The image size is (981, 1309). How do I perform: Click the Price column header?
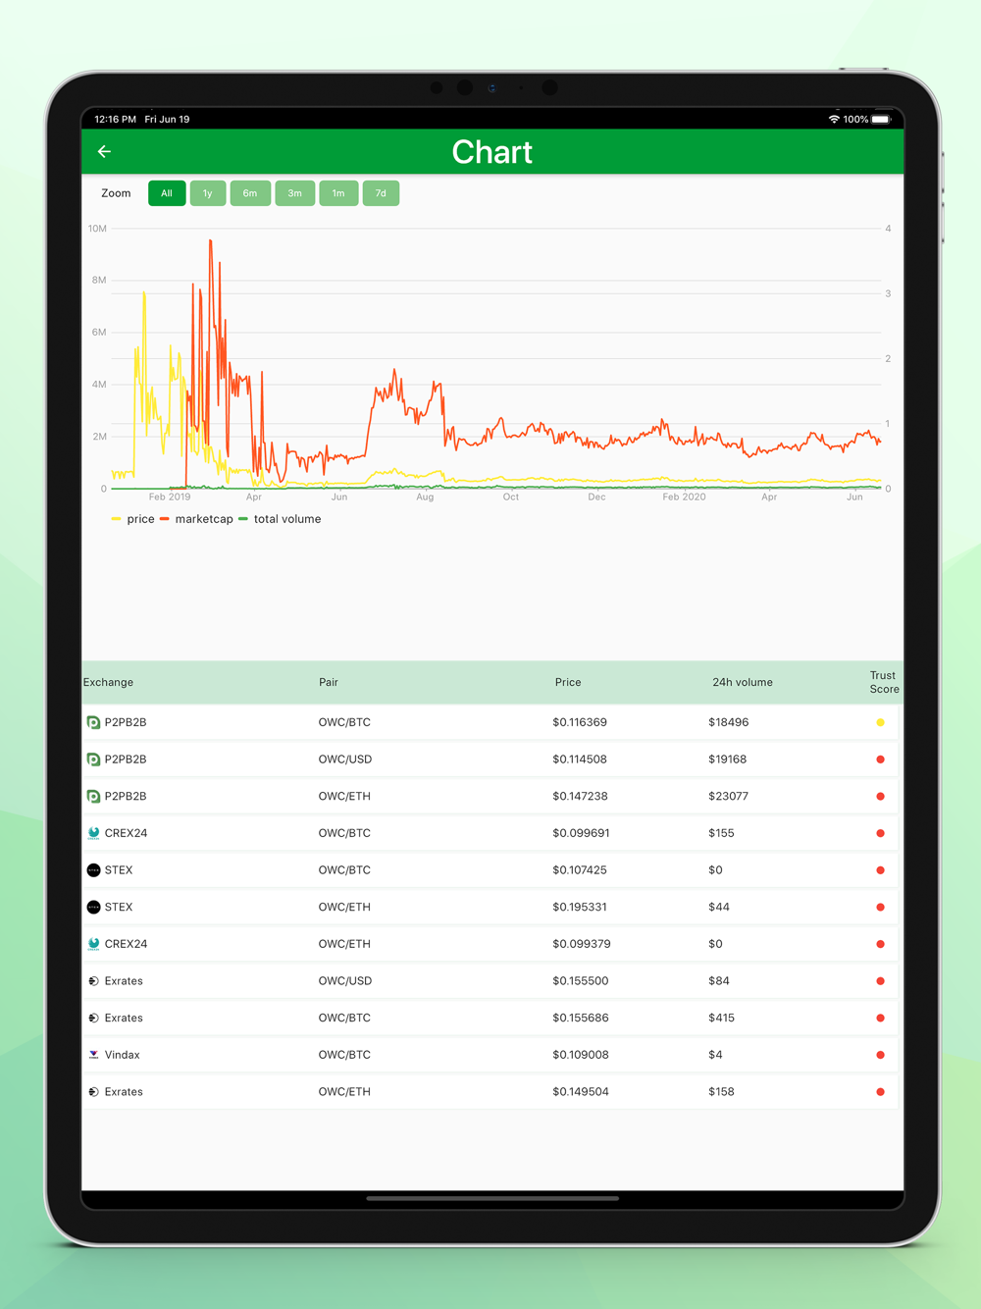[568, 682]
